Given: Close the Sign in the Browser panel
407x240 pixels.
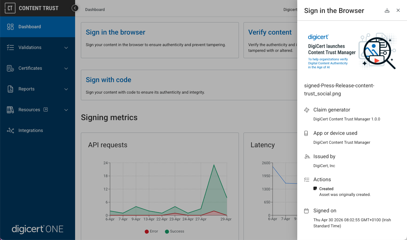Looking at the screenshot, I should click(x=398, y=11).
